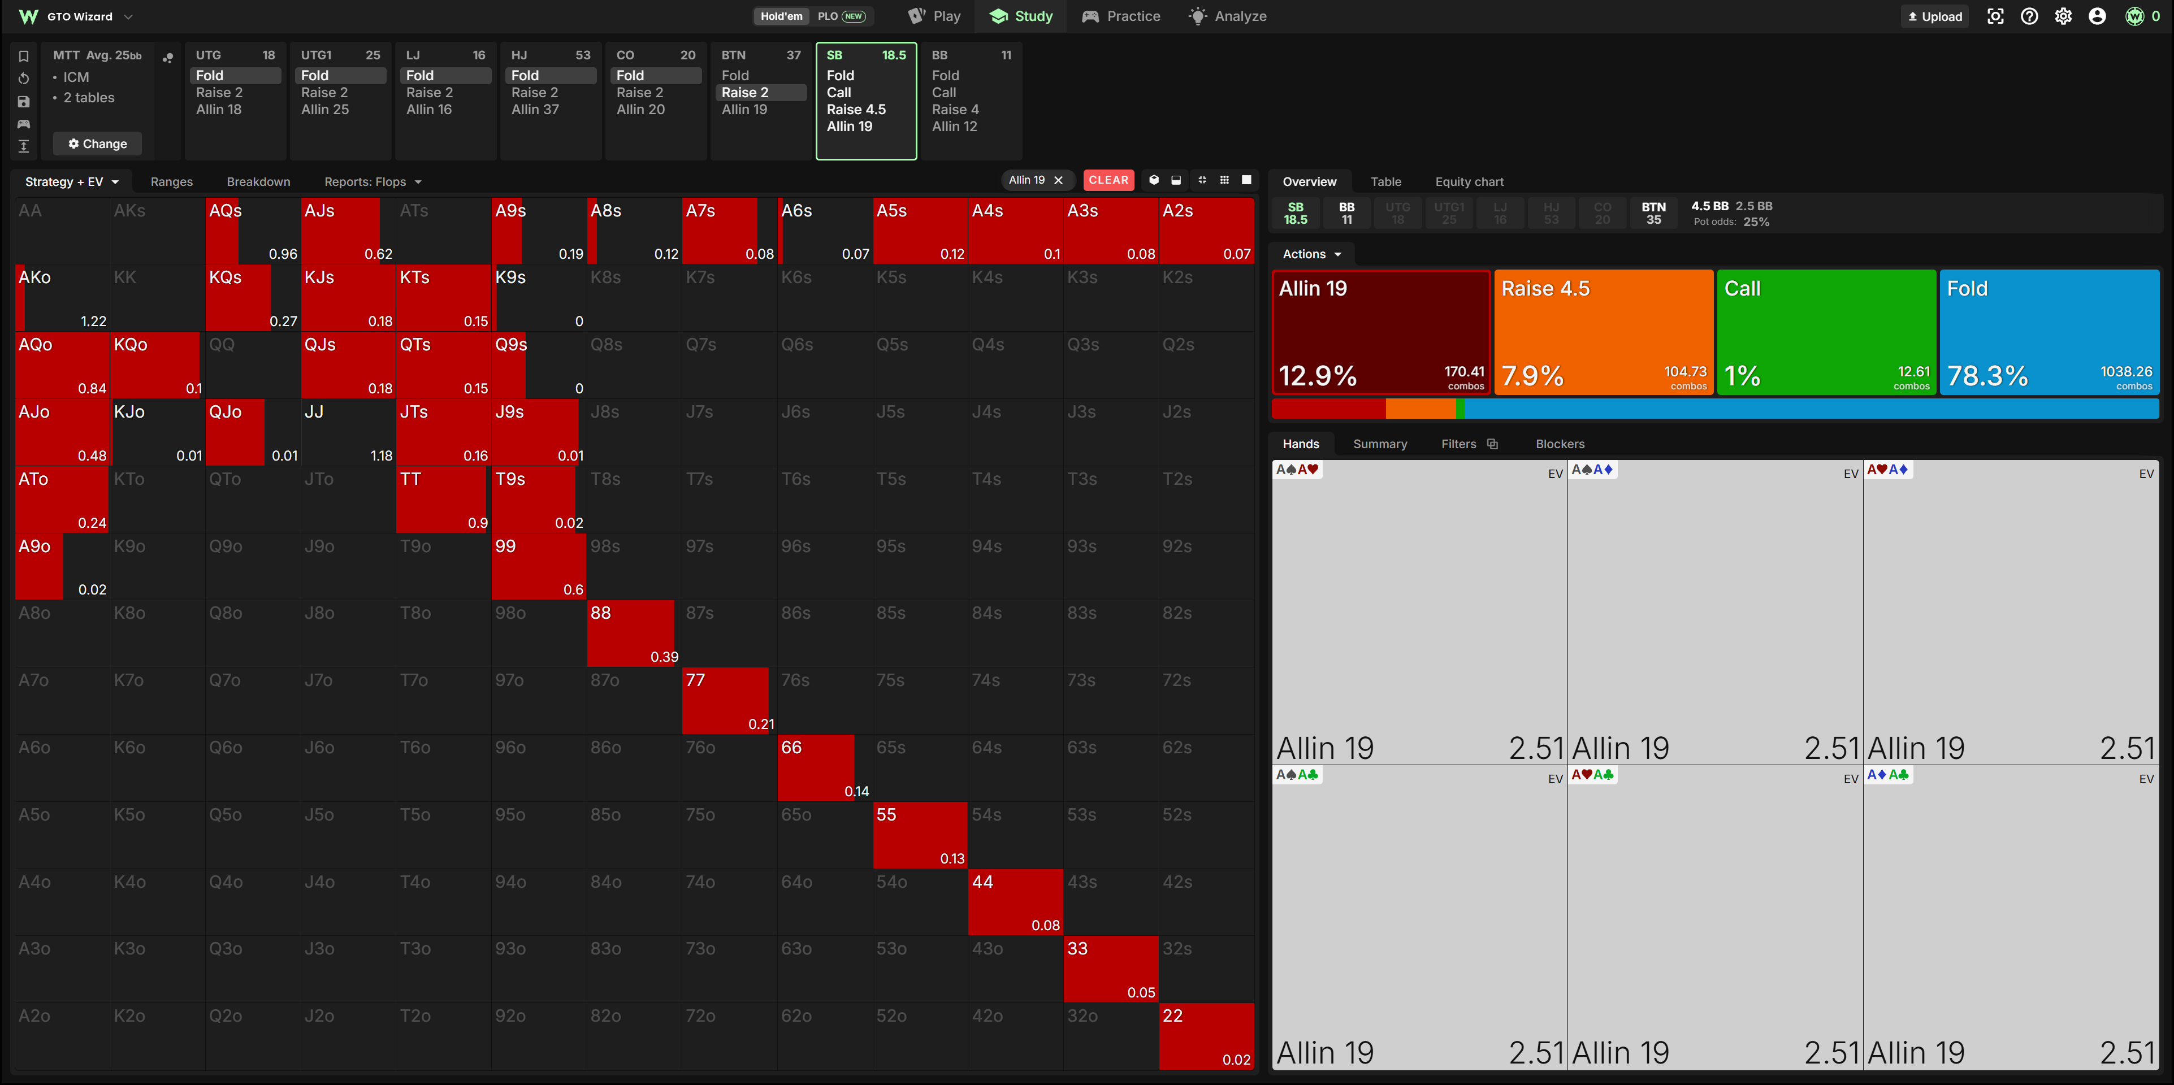Open the Blockers tab
Viewport: 2174px width, 1085px height.
click(1560, 444)
